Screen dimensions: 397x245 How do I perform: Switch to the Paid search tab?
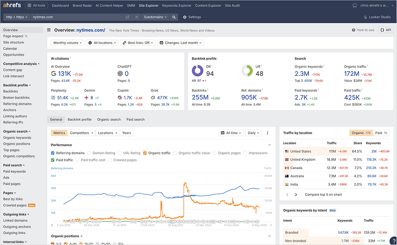coord(135,119)
